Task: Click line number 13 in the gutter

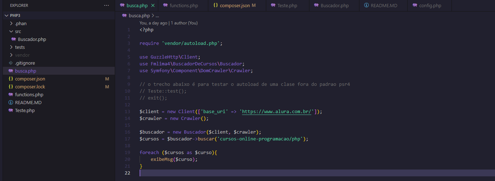Action: click(x=128, y=112)
